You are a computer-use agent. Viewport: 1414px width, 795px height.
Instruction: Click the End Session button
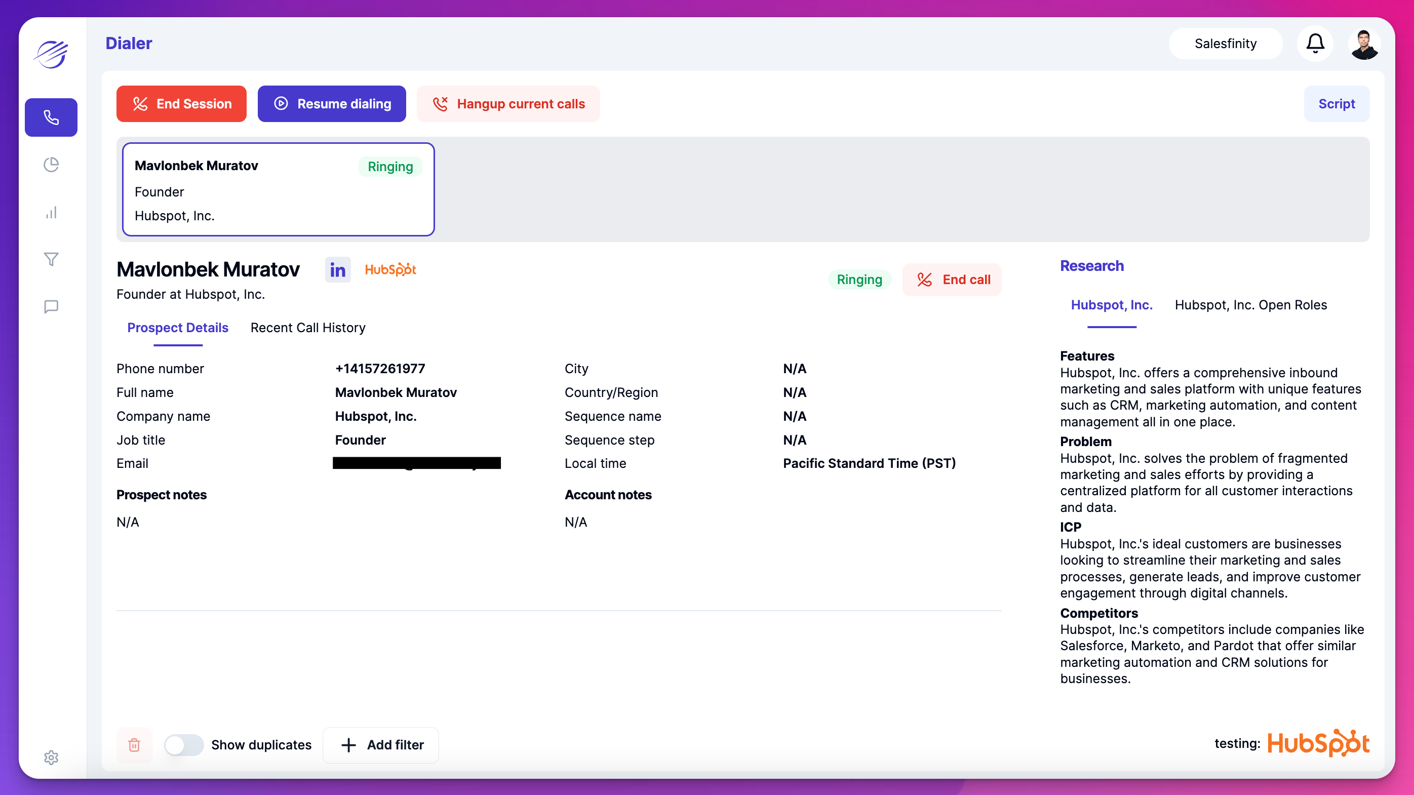181,104
